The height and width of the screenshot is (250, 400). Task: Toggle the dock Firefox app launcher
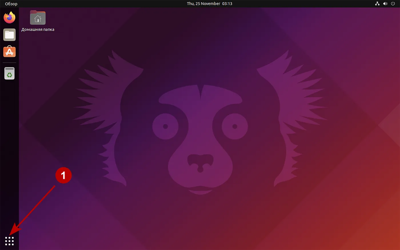pyautogui.click(x=9, y=17)
